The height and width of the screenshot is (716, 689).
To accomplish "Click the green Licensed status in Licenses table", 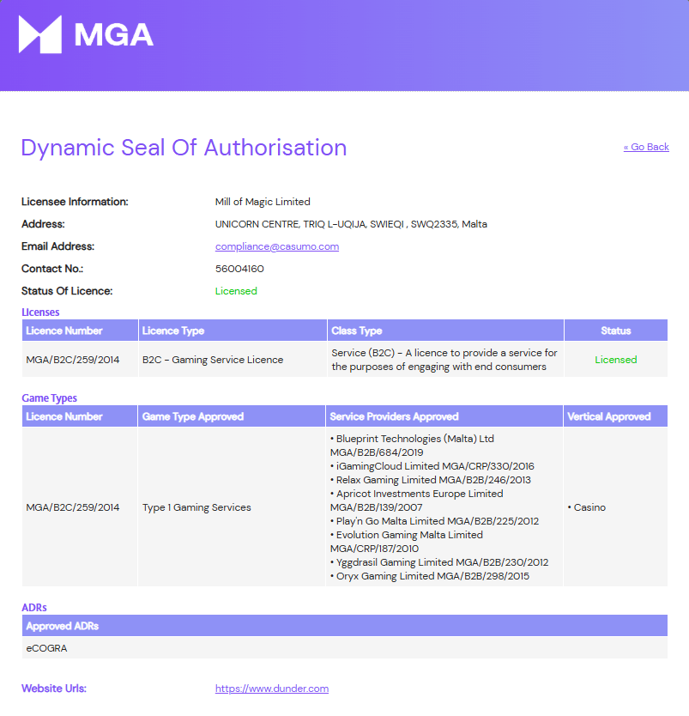I will (x=616, y=360).
